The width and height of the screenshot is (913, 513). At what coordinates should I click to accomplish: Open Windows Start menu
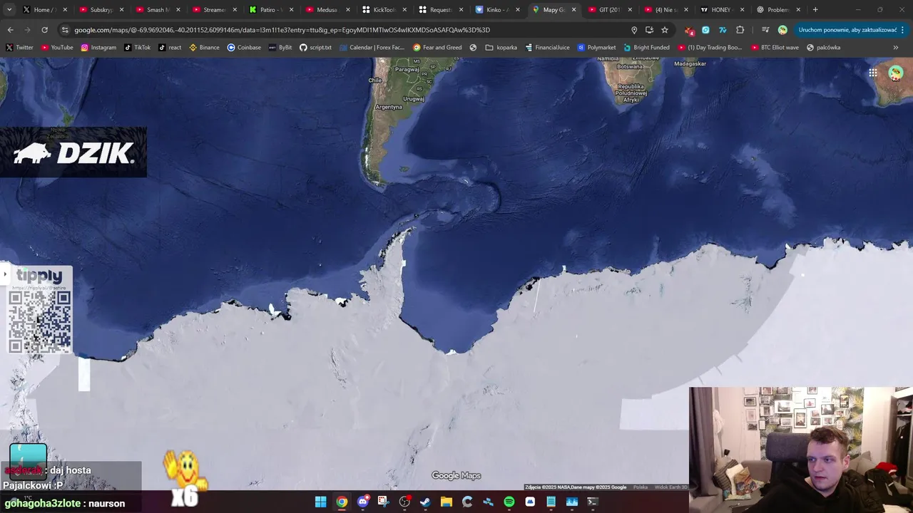click(x=320, y=502)
